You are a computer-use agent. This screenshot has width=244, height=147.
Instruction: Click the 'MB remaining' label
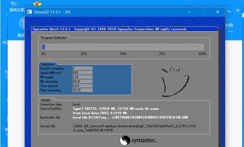pos(49,82)
